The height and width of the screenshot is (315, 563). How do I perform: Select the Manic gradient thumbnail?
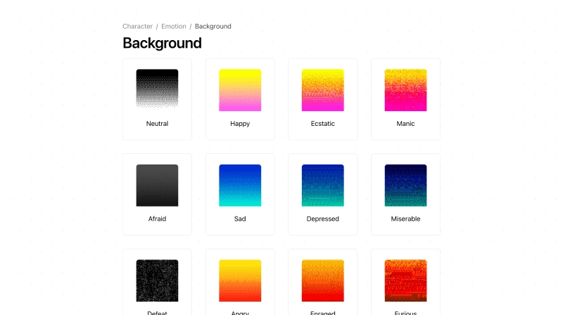pyautogui.click(x=406, y=90)
